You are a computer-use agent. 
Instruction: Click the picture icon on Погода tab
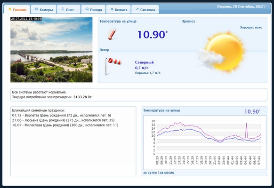click(x=87, y=9)
